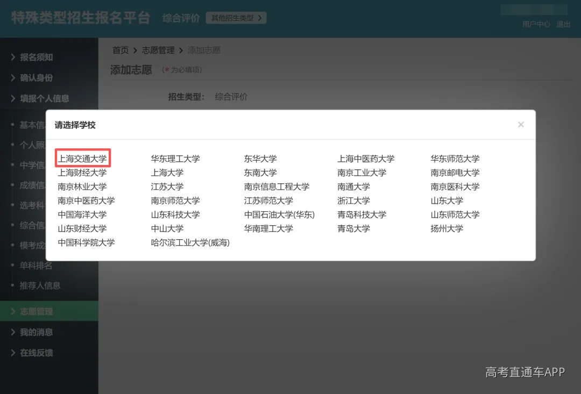
Task: Select 扬州大学
Action: pos(447,228)
